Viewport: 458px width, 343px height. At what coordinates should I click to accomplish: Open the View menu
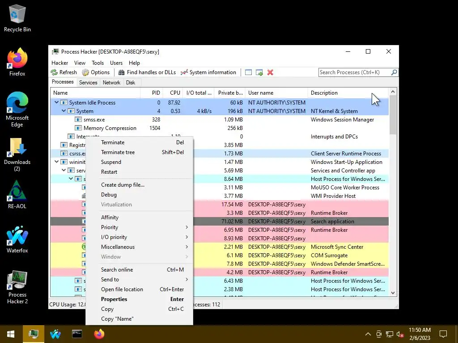(x=80, y=63)
